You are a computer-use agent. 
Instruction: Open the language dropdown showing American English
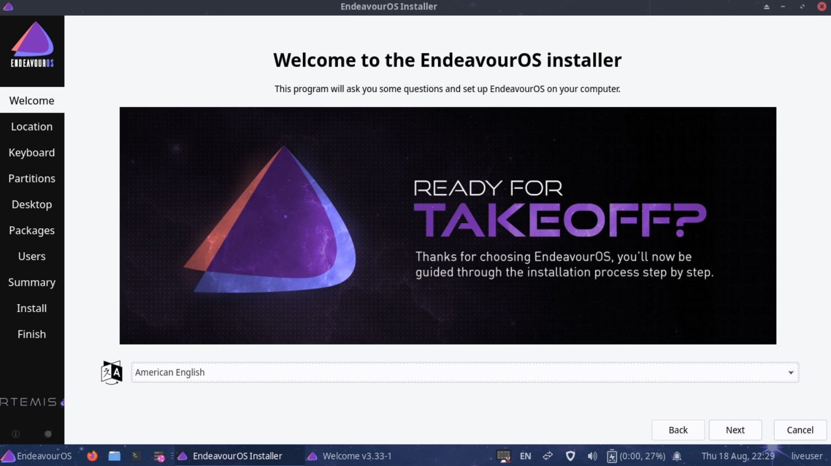(x=465, y=372)
